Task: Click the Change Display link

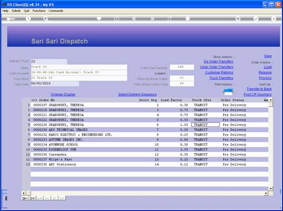Action: 63,94
